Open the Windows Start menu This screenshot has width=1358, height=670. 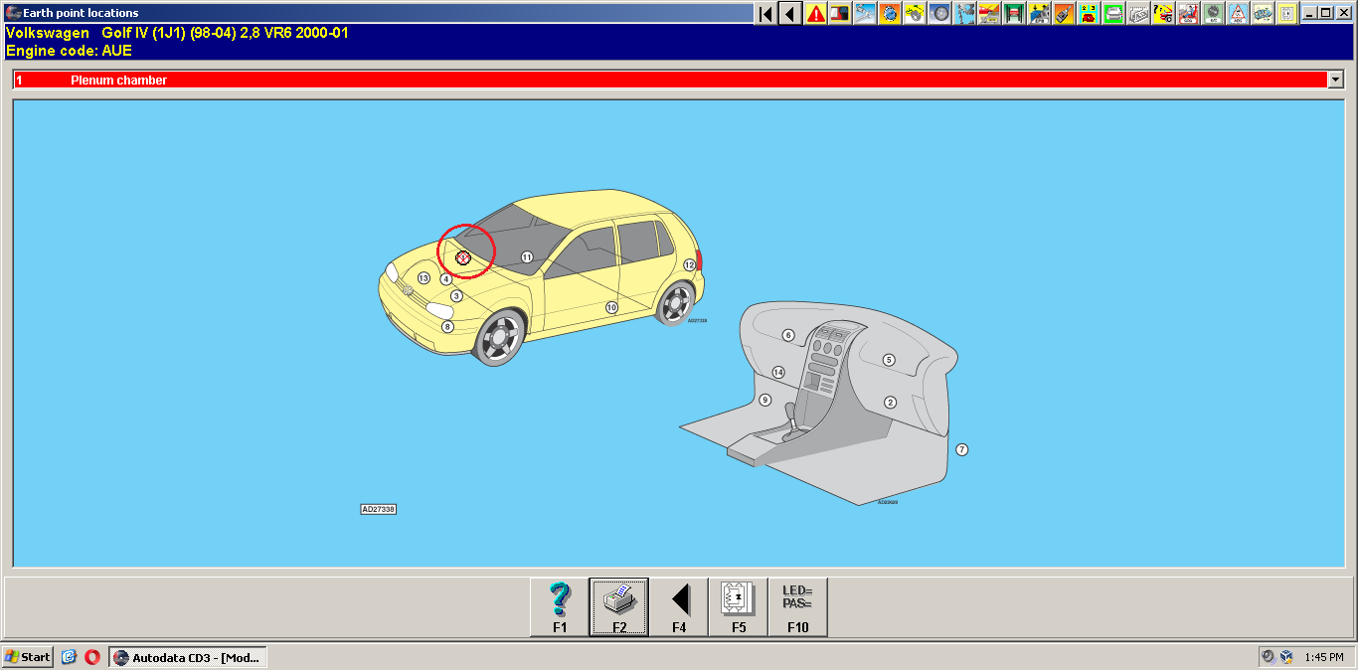pos(28,657)
